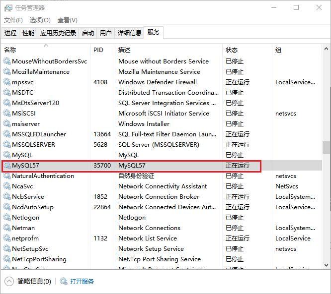Select the Network Setup Service description

tap(151, 249)
